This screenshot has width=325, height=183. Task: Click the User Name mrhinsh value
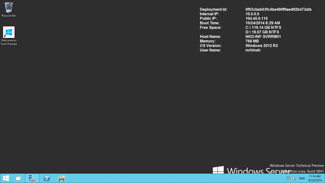(x=253, y=50)
